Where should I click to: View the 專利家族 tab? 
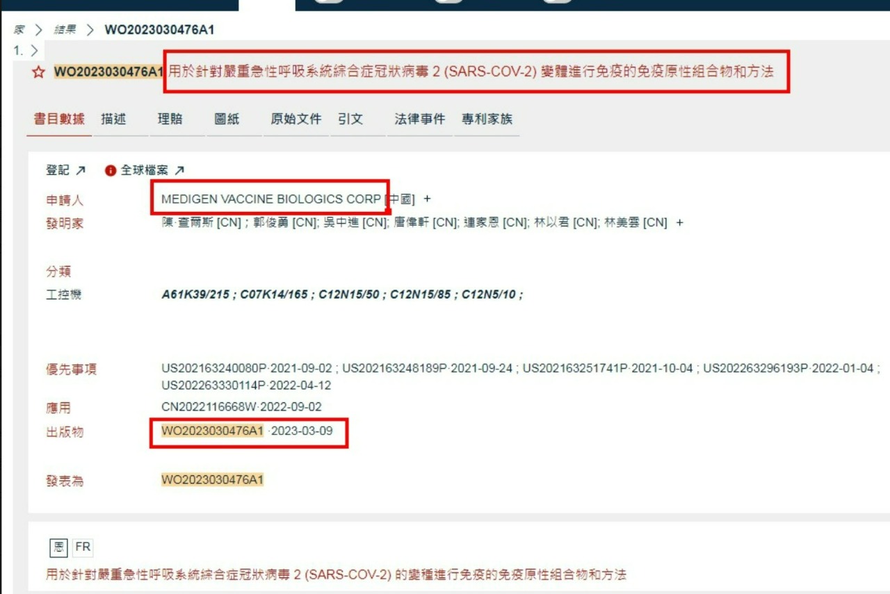click(487, 119)
